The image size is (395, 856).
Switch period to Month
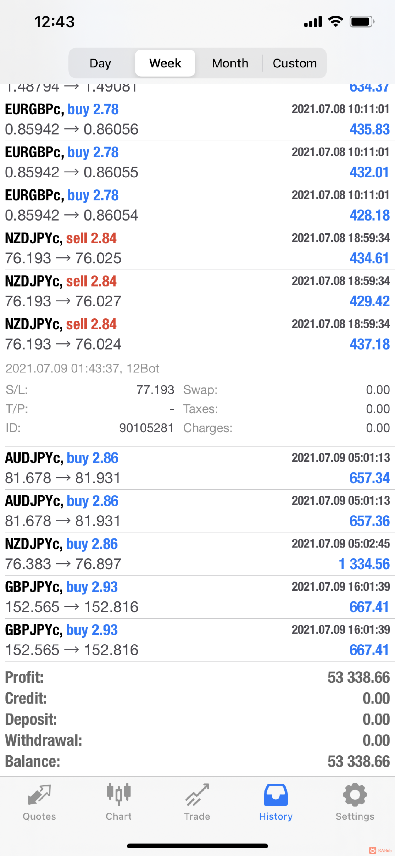coord(230,63)
